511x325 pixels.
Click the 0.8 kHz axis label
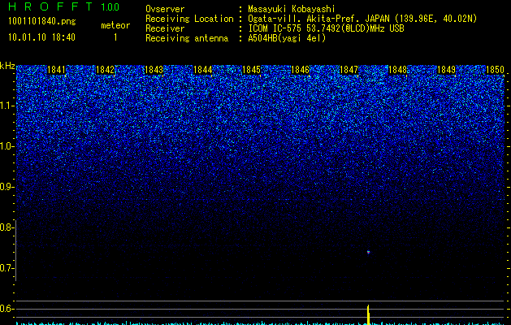pyautogui.click(x=6, y=227)
